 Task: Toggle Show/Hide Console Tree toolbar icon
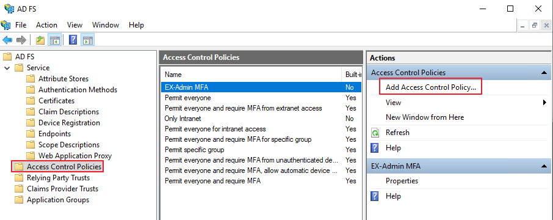tap(55, 40)
